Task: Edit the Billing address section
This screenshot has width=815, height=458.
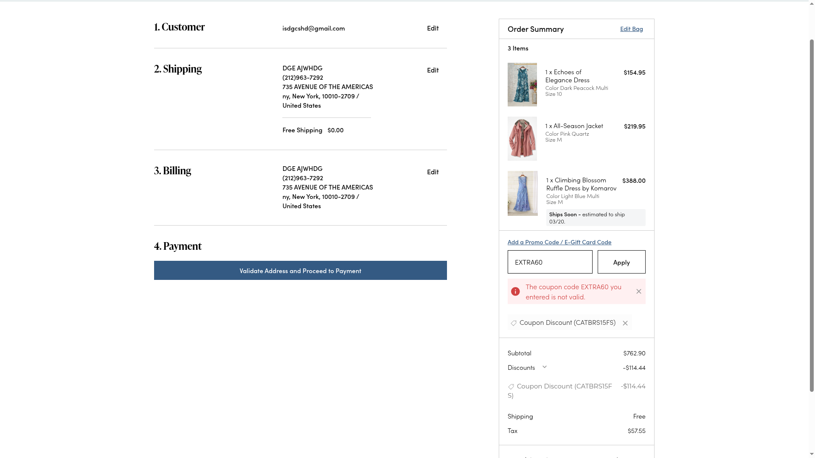Action: point(433,172)
